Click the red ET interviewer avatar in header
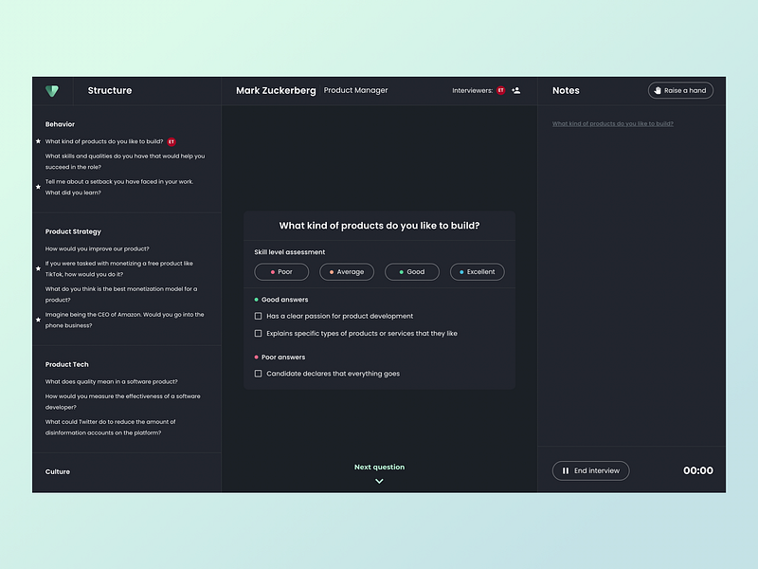Screen dimensions: 758x569 (501, 90)
